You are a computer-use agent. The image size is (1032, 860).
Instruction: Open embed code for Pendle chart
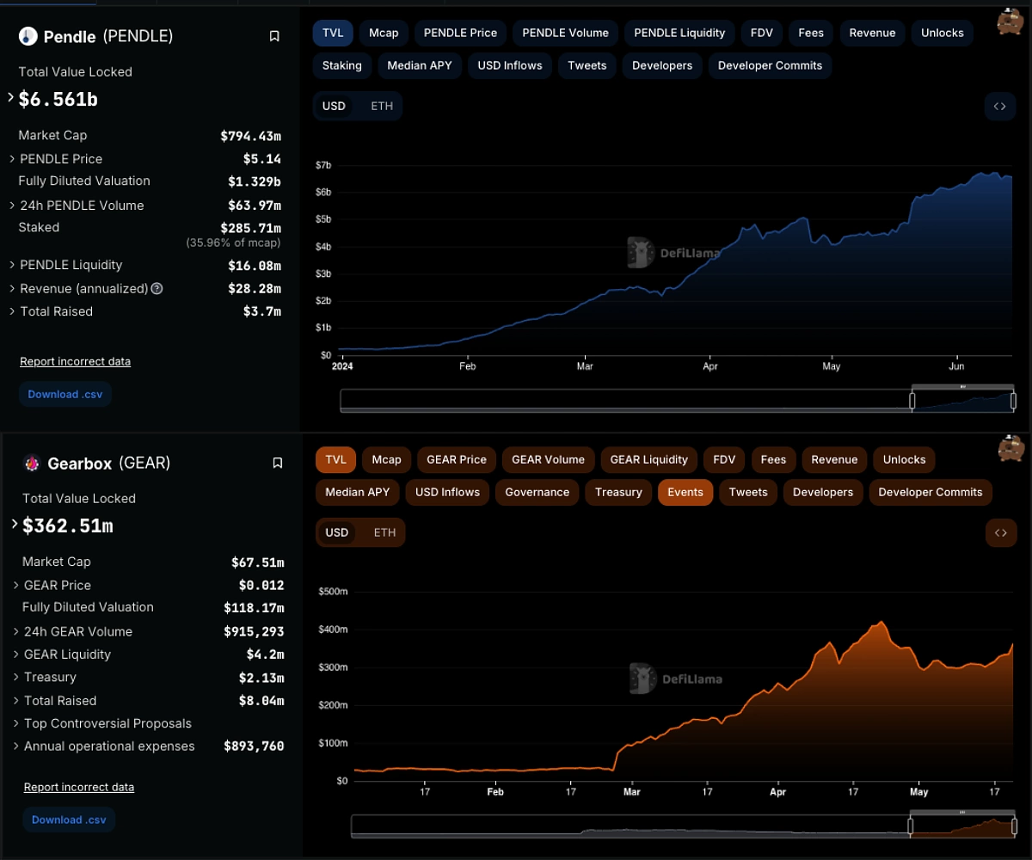pyautogui.click(x=999, y=106)
